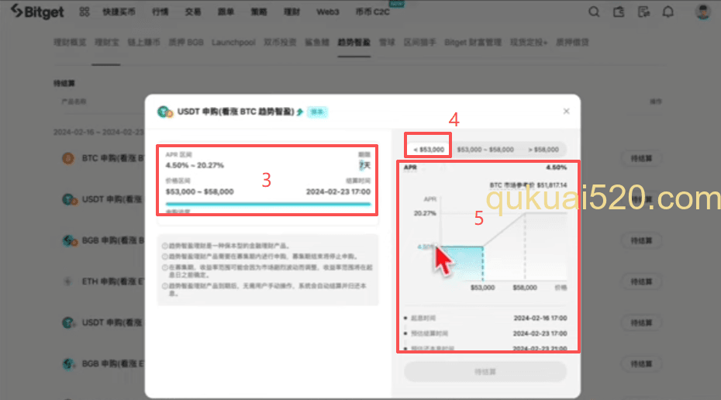Switch to the 理财宝 tab
721x400 pixels.
coord(107,43)
